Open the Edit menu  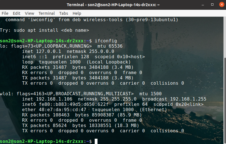[x=16, y=13]
